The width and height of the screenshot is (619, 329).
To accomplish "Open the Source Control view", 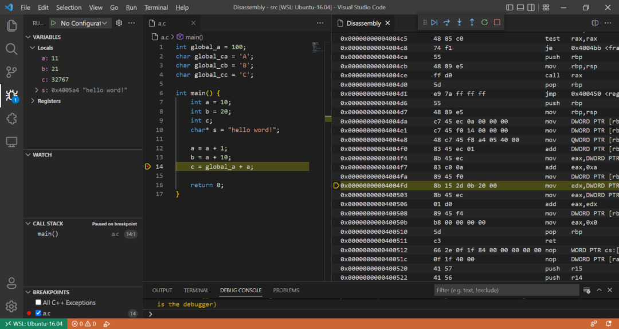I will pos(11,72).
